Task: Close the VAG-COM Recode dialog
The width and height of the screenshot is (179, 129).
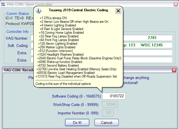Action: 174,70
